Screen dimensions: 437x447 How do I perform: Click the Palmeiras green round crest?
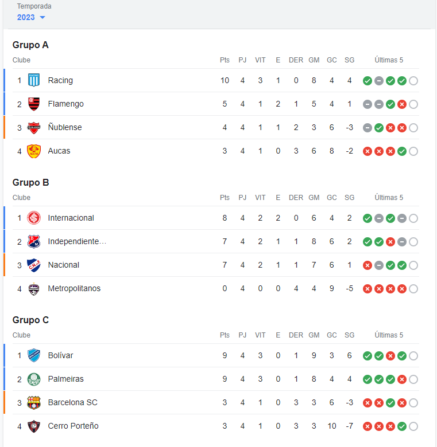(34, 379)
